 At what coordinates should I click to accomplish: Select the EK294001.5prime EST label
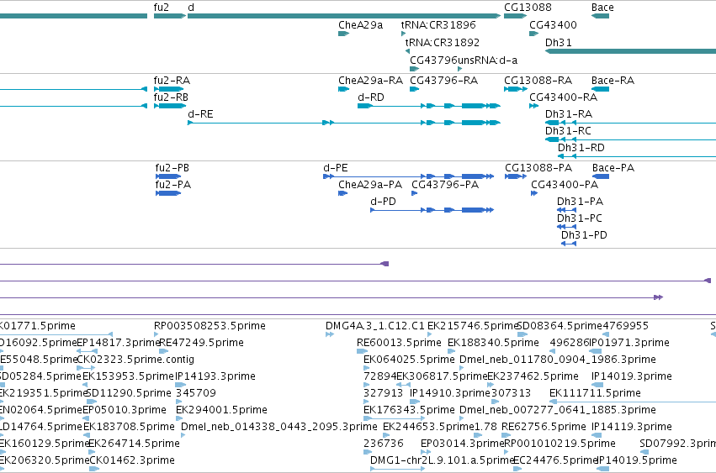point(221,410)
